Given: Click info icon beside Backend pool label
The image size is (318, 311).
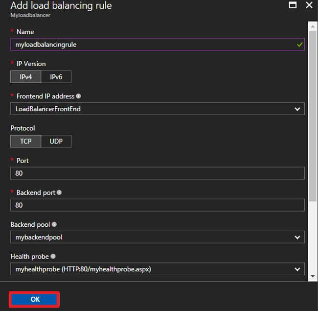Looking at the screenshot, I should (54, 224).
